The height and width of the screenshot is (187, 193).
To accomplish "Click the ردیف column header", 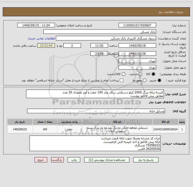I will click(182, 122).
